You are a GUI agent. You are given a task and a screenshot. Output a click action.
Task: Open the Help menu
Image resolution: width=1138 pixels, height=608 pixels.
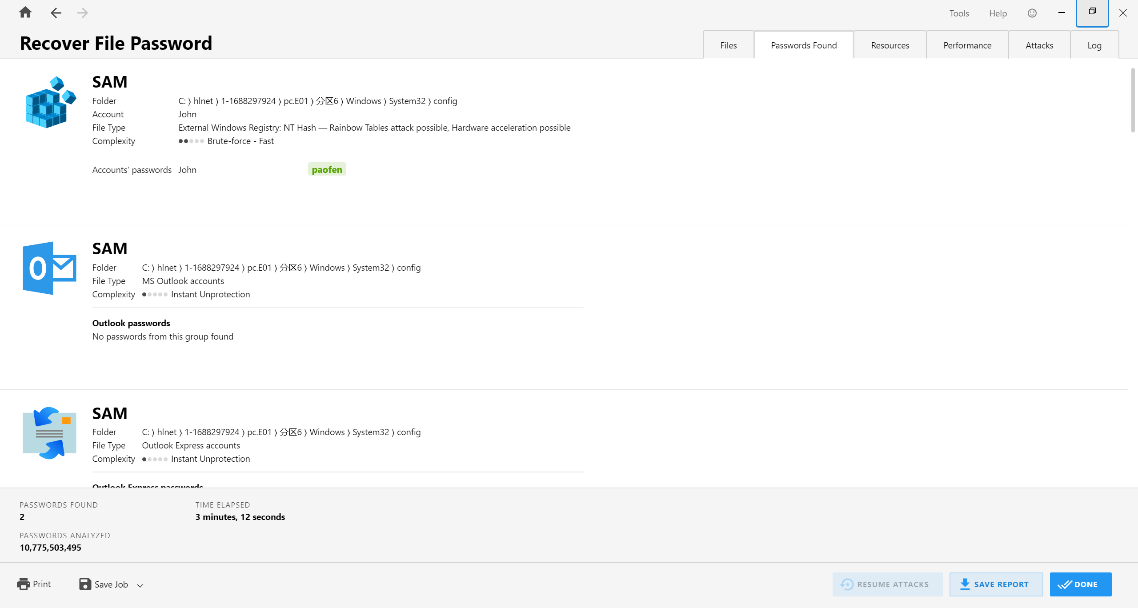(998, 13)
